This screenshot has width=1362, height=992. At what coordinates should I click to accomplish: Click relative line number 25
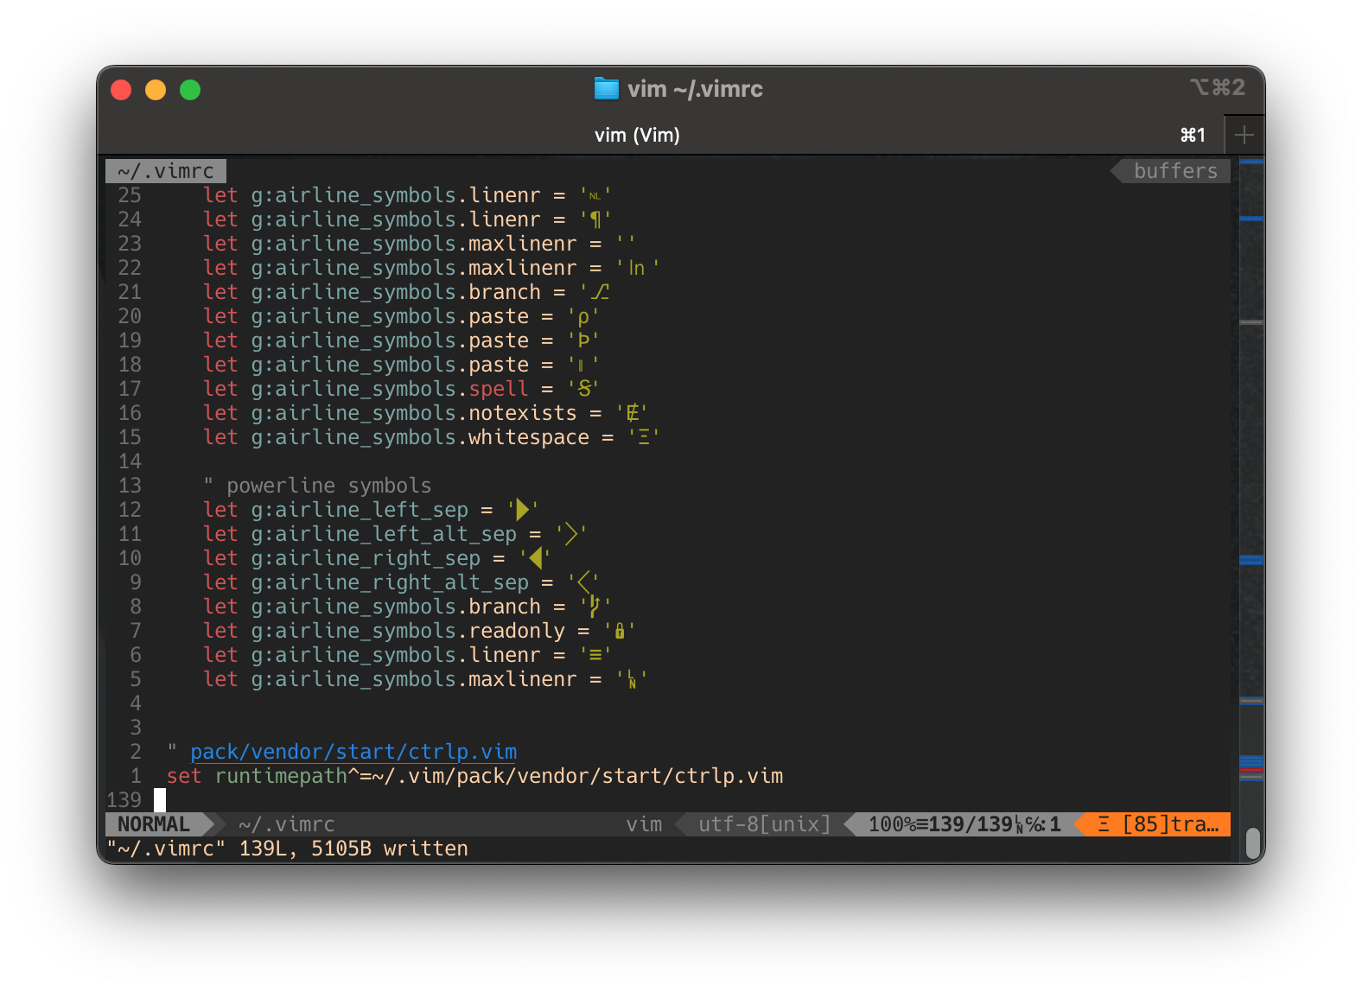pos(130,195)
